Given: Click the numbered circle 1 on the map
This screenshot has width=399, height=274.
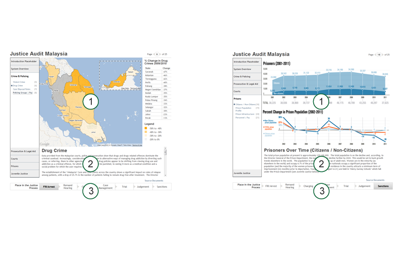Looking at the screenshot, I should 90,102.
